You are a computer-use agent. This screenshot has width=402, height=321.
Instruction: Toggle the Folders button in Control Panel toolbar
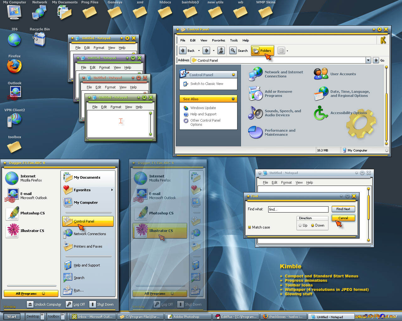(262, 50)
